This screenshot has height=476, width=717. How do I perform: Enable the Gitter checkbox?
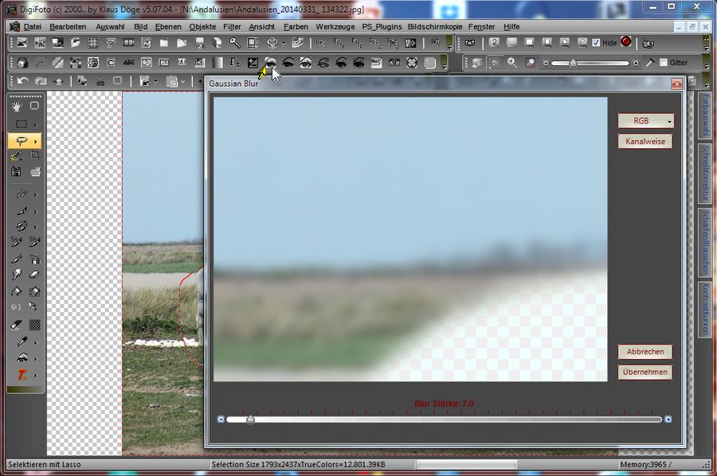(x=664, y=63)
